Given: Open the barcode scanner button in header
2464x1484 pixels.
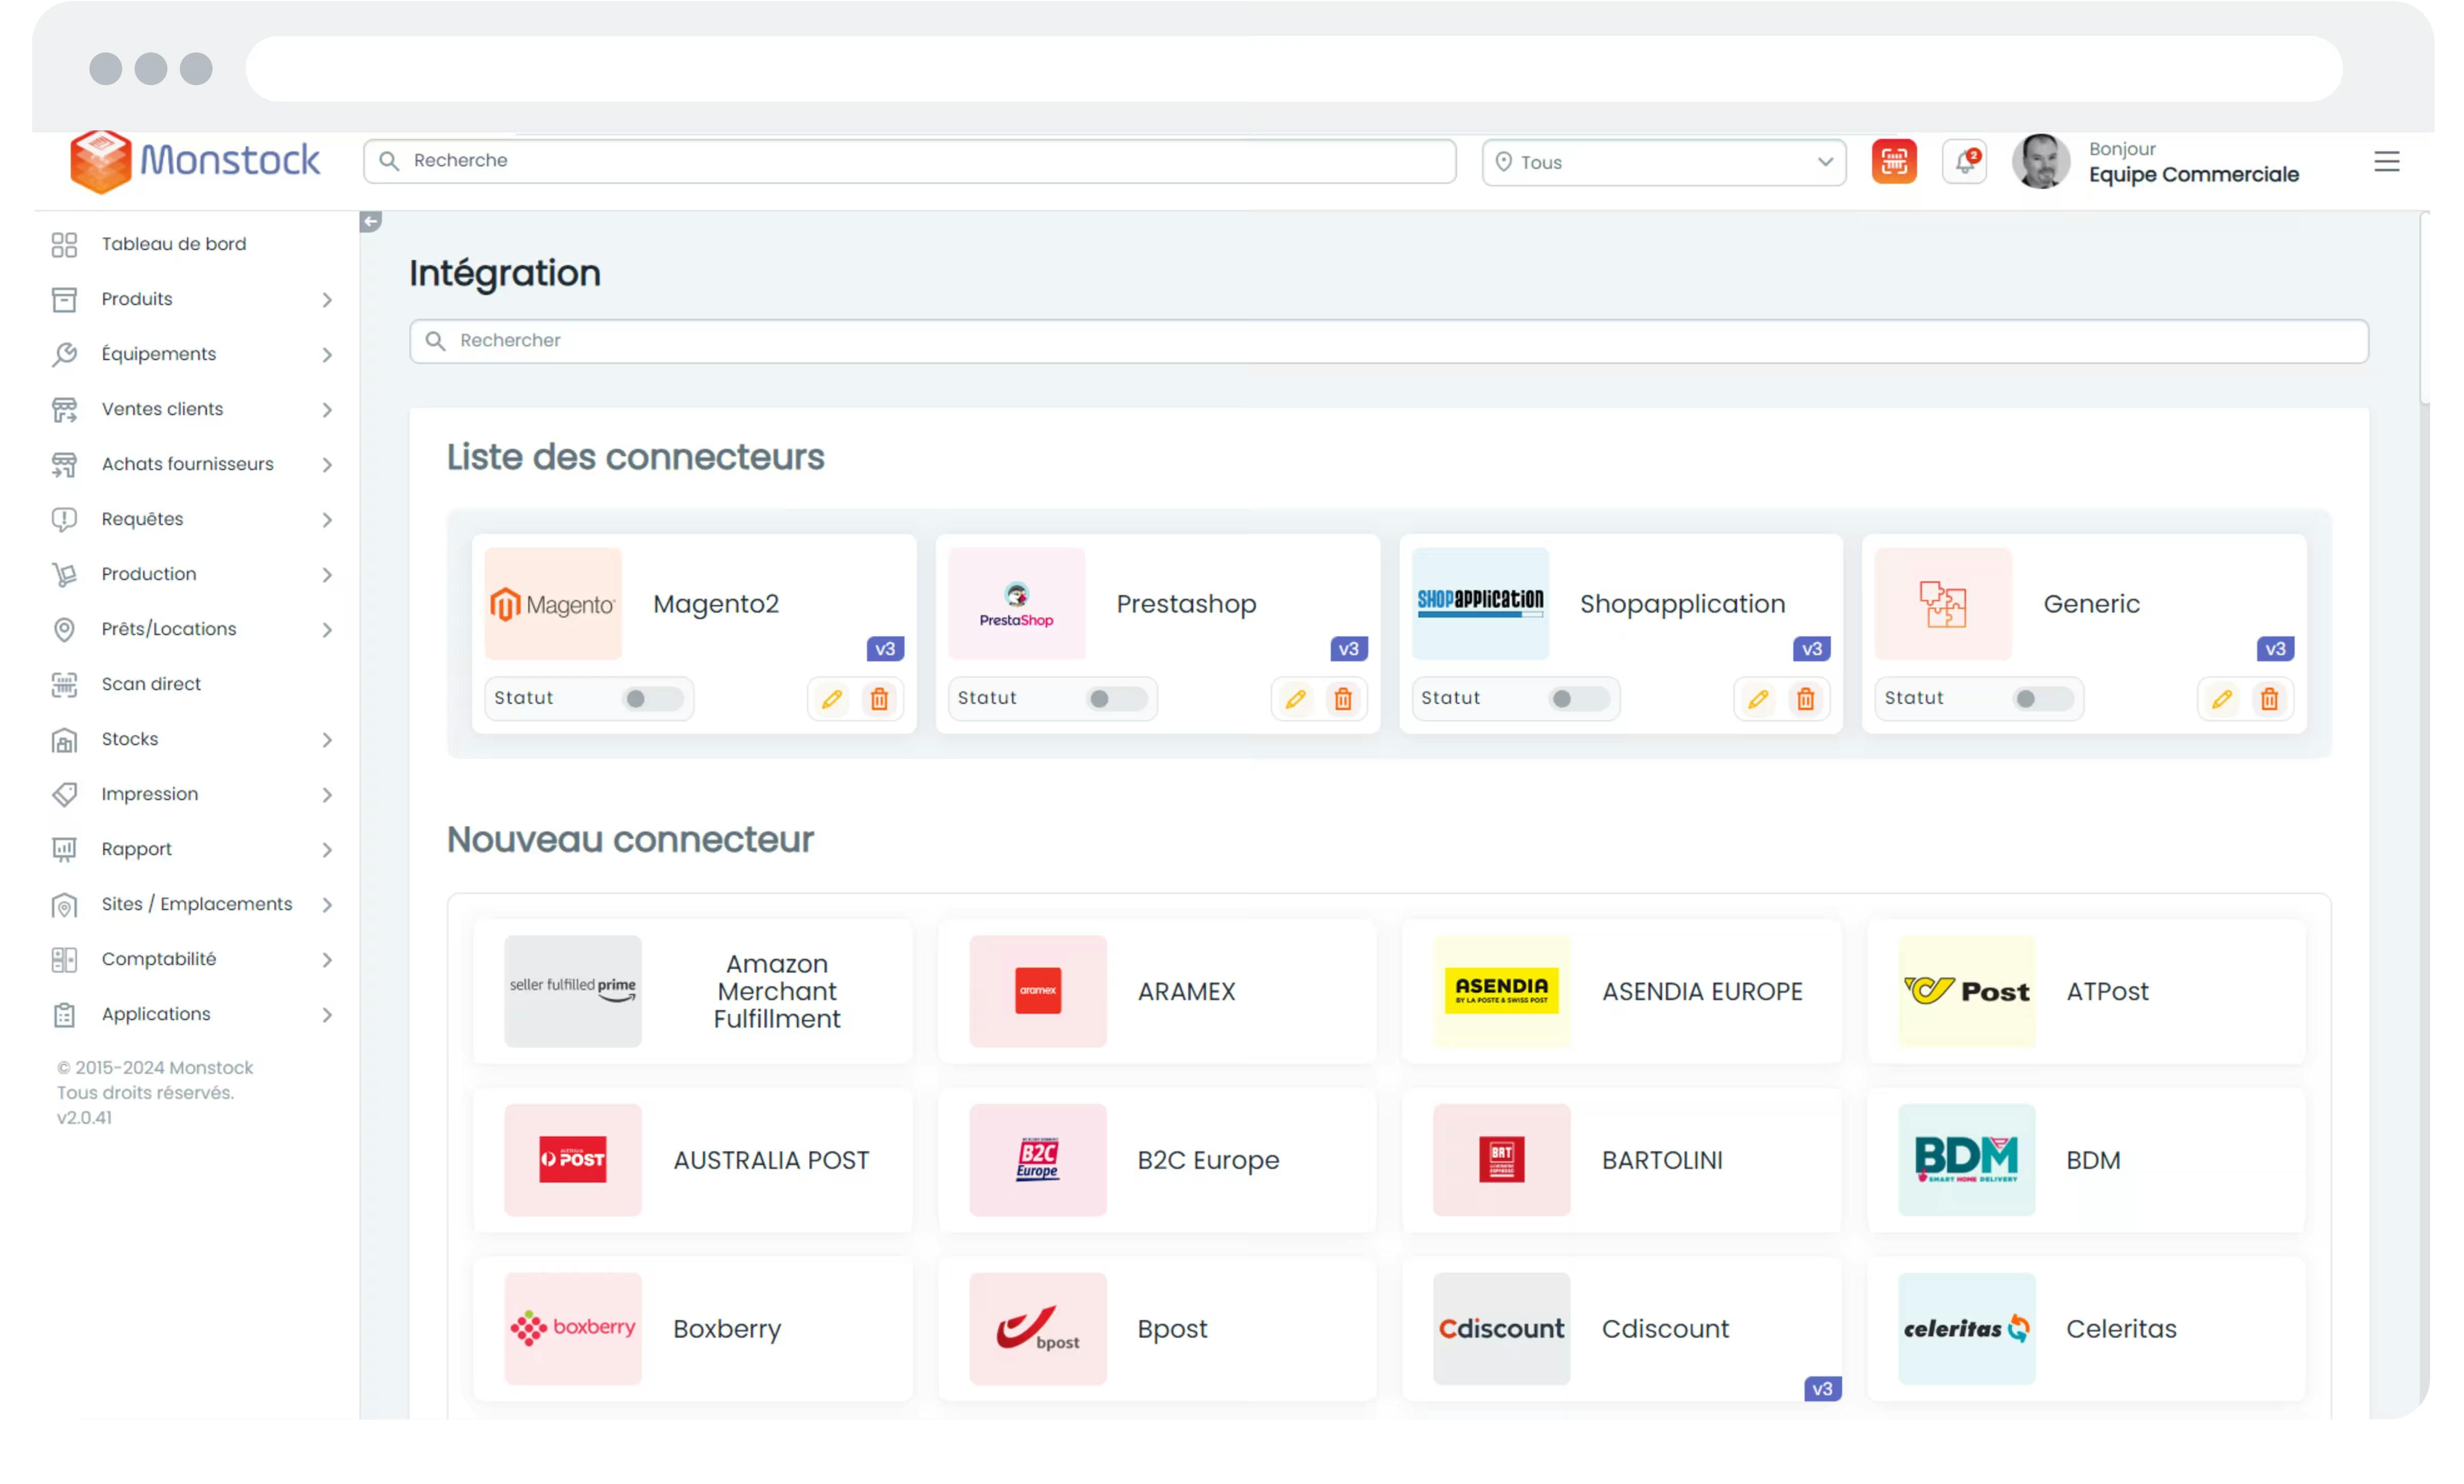Looking at the screenshot, I should [x=1894, y=161].
